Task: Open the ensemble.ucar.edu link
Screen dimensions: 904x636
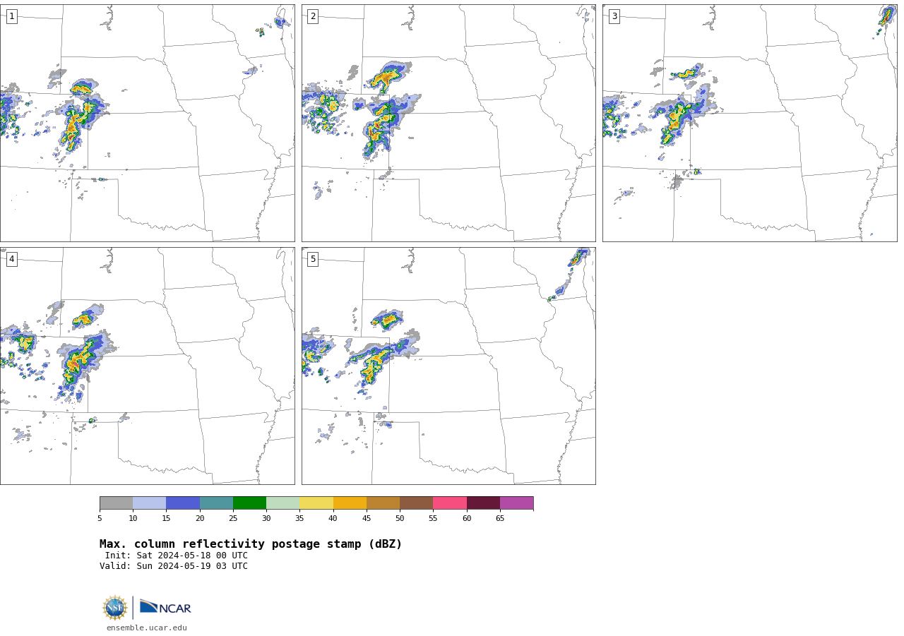Action: pos(147,628)
